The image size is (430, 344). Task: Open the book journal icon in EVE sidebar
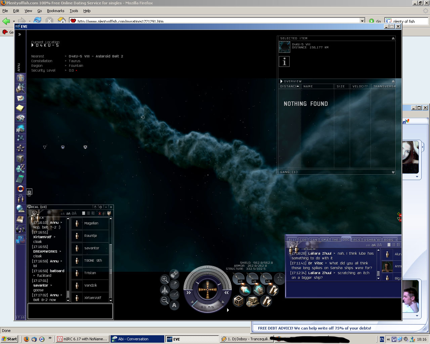click(x=20, y=219)
